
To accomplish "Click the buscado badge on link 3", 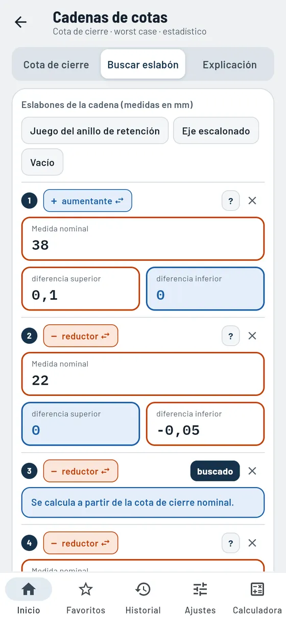I will pos(215,471).
